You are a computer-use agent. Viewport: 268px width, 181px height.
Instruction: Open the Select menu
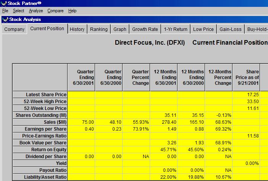tap(18, 11)
